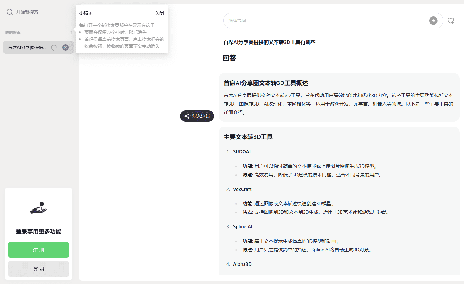
Task: Click the tip line 若想保留当前搜索页面
Action: pyautogui.click(x=124, y=43)
